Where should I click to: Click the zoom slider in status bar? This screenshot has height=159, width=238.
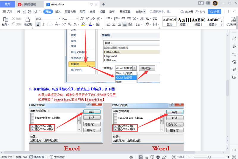point(209,157)
